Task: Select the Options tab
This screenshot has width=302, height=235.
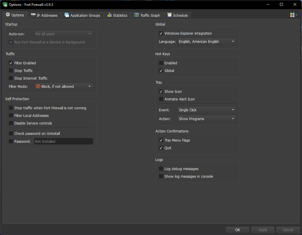Action: point(15,15)
